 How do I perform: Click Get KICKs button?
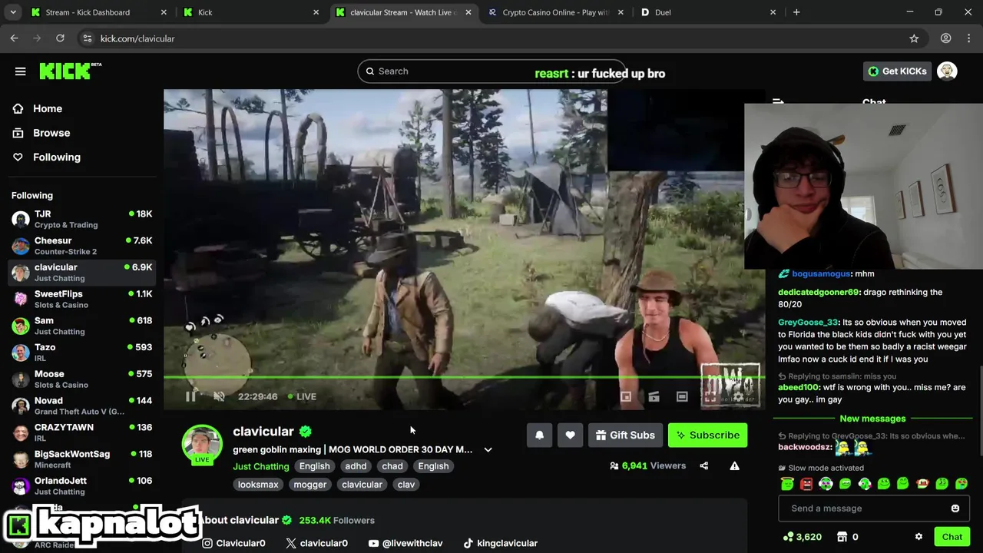897,71
